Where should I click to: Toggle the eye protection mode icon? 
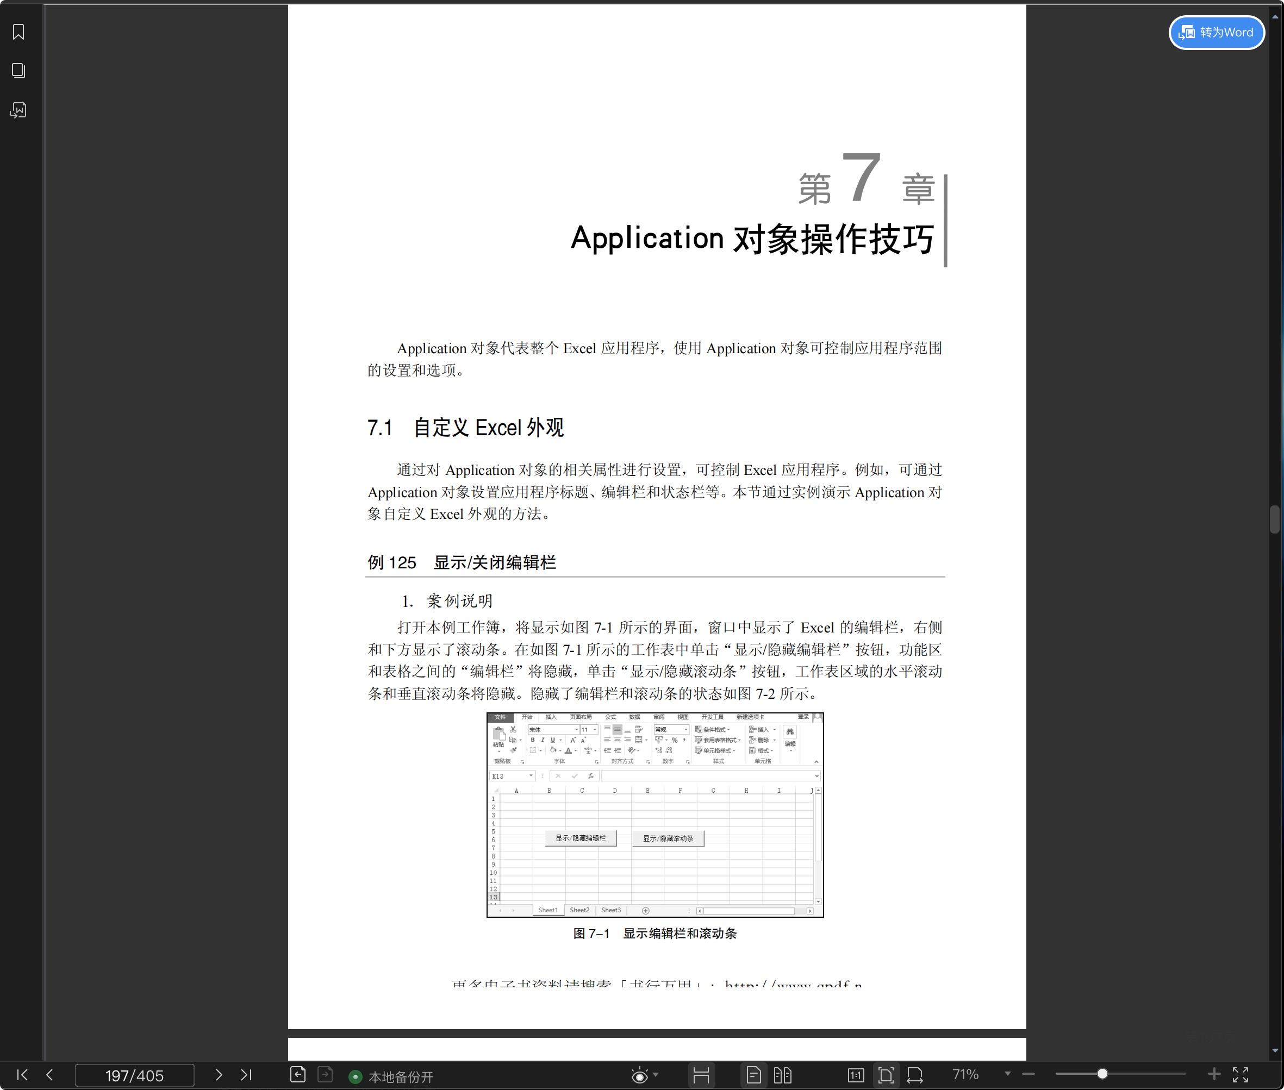point(640,1076)
